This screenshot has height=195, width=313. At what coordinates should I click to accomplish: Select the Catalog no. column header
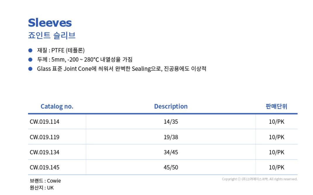[x=57, y=106]
